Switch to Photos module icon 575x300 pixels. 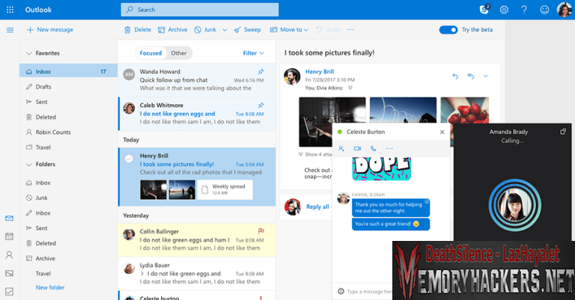(x=10, y=273)
